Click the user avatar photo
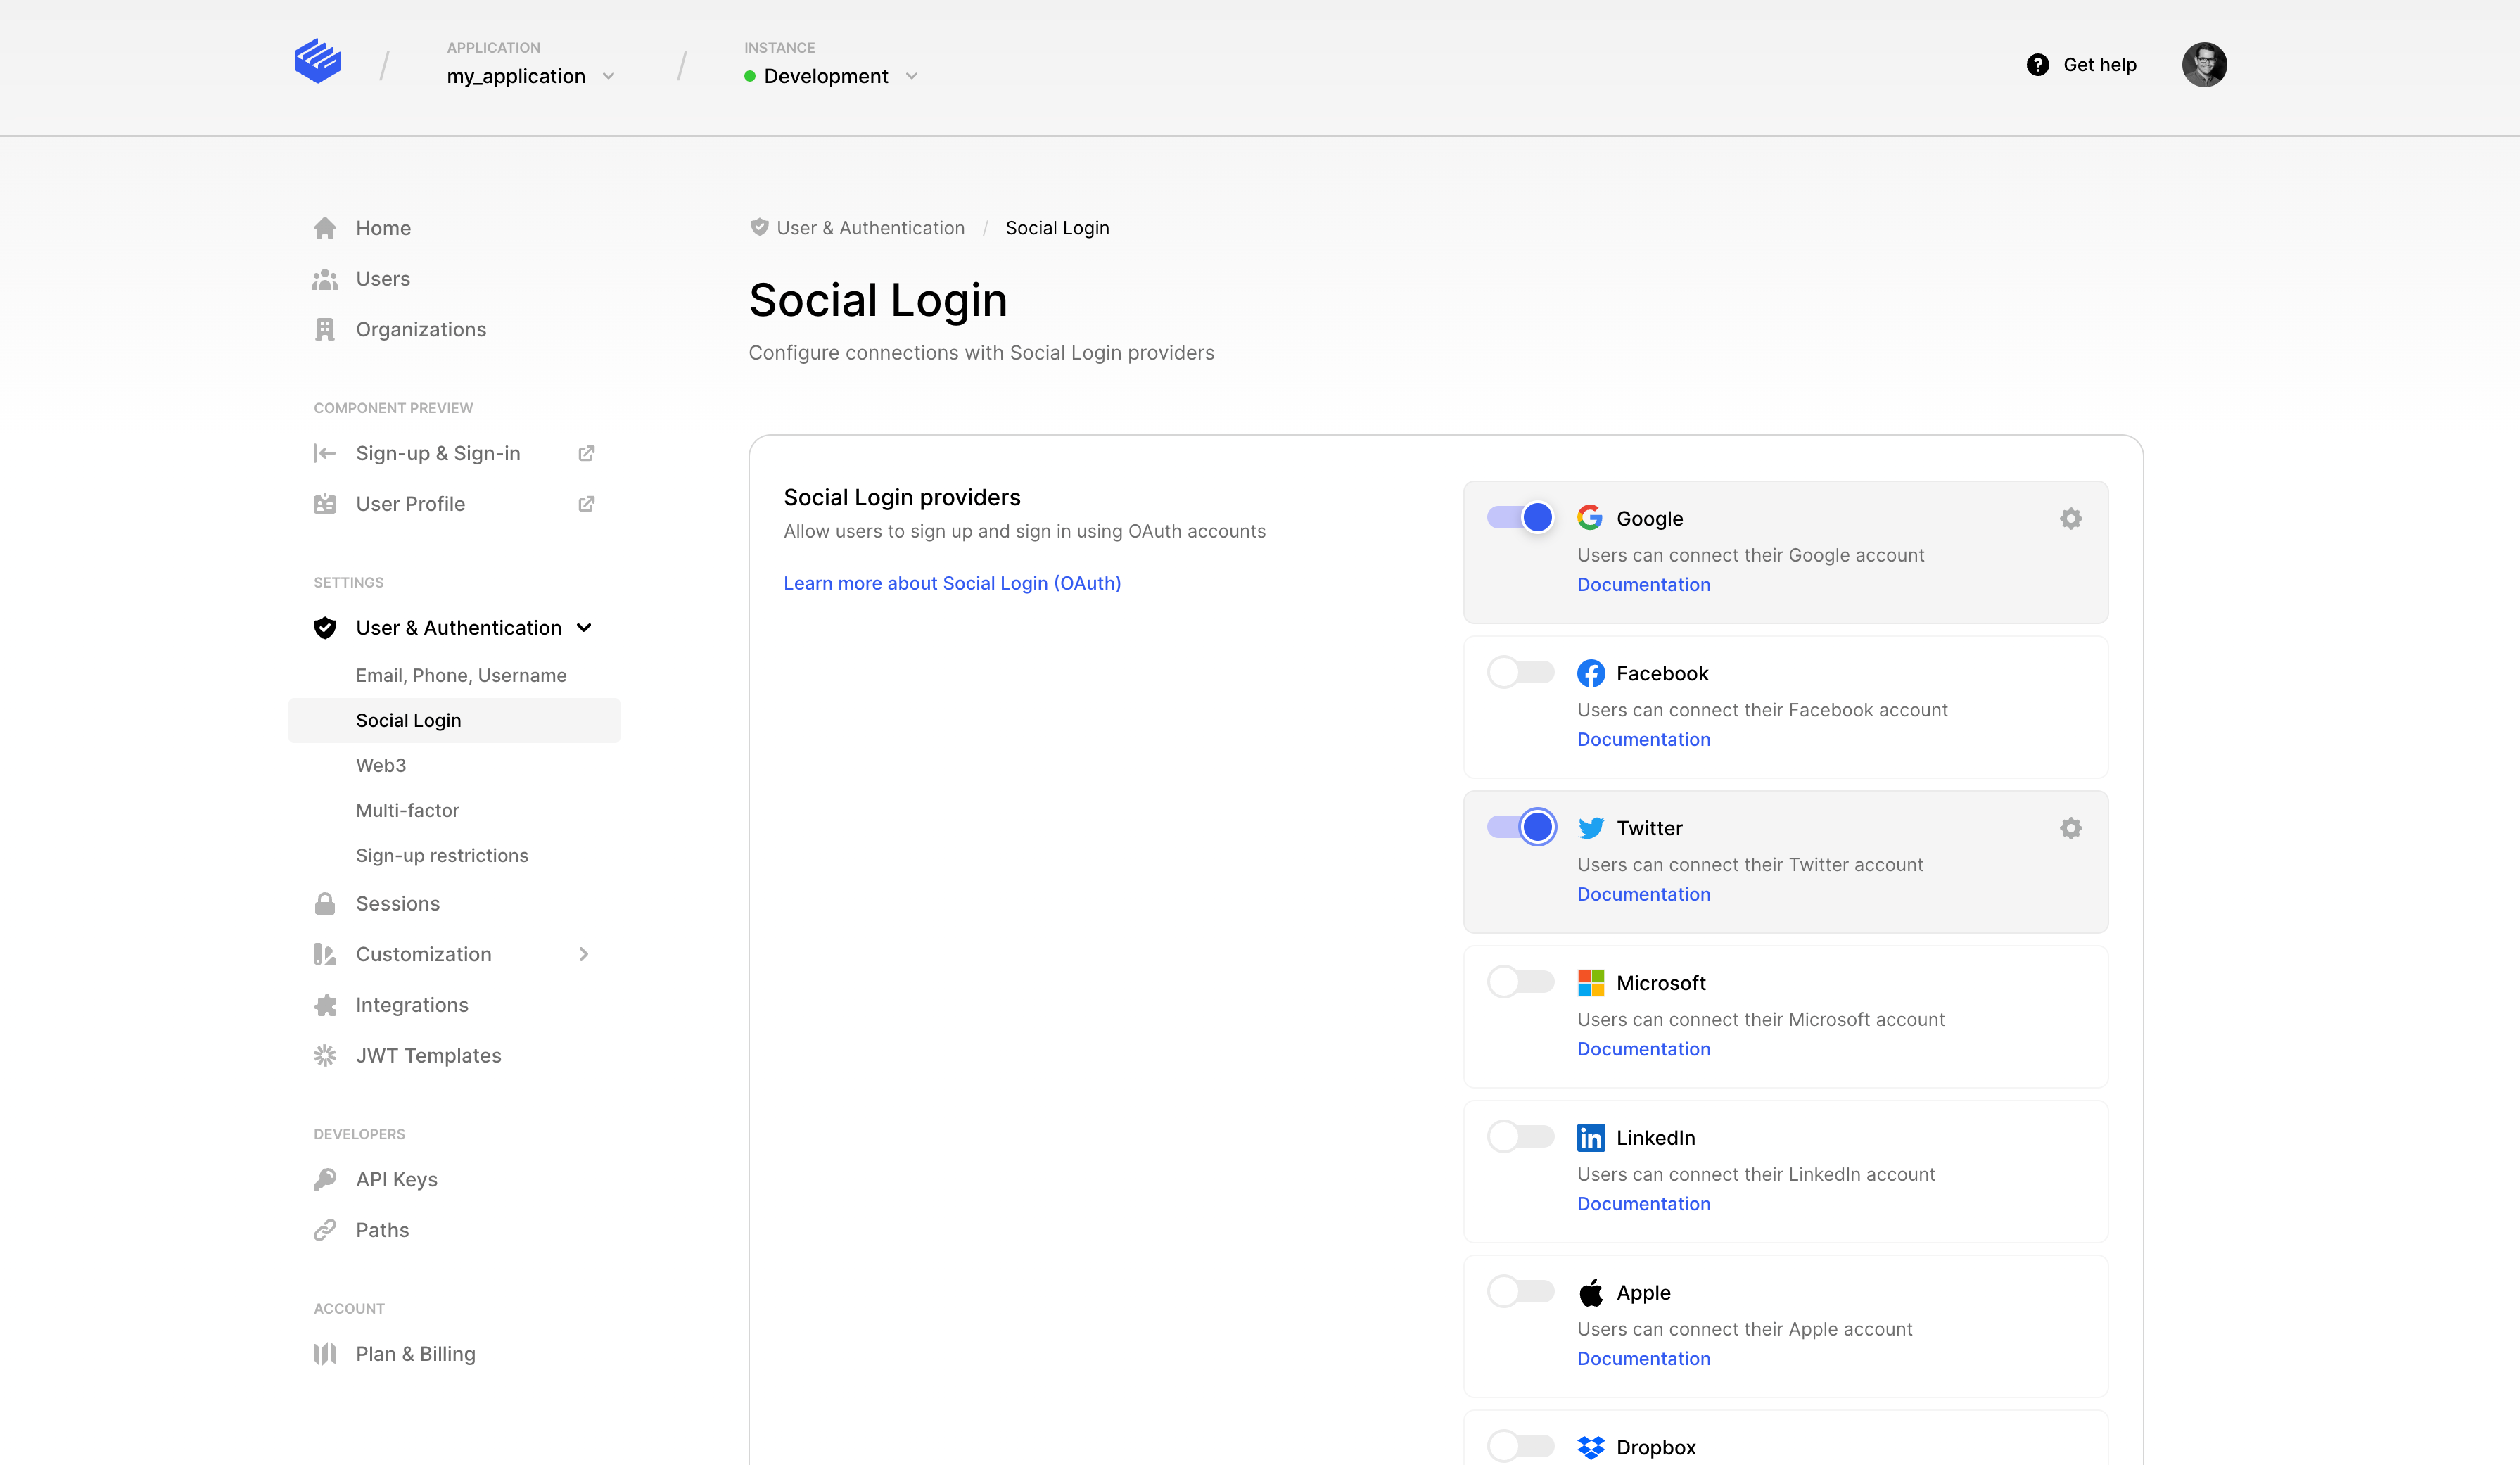 [2203, 65]
